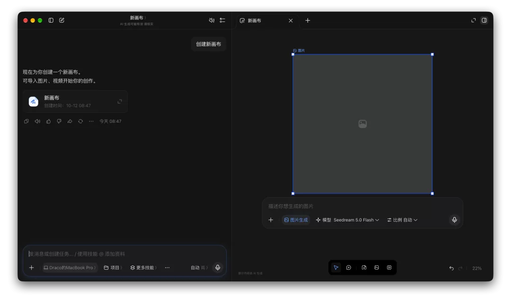
Task: Select the image placeholder icon in the frame
Action: [362, 124]
